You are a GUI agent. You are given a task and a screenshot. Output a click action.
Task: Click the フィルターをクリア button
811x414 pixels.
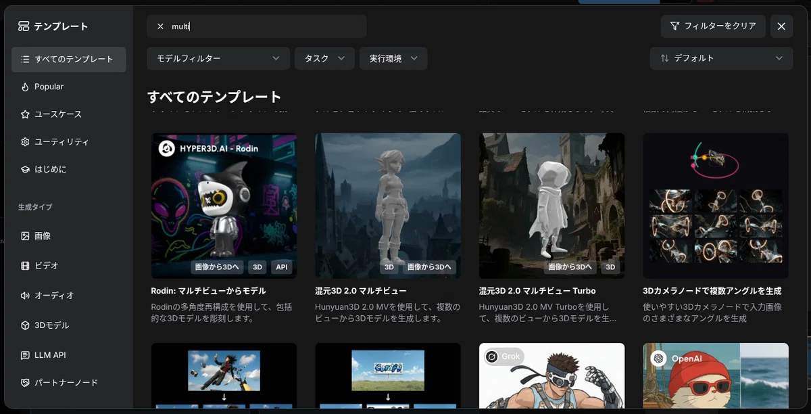point(713,26)
